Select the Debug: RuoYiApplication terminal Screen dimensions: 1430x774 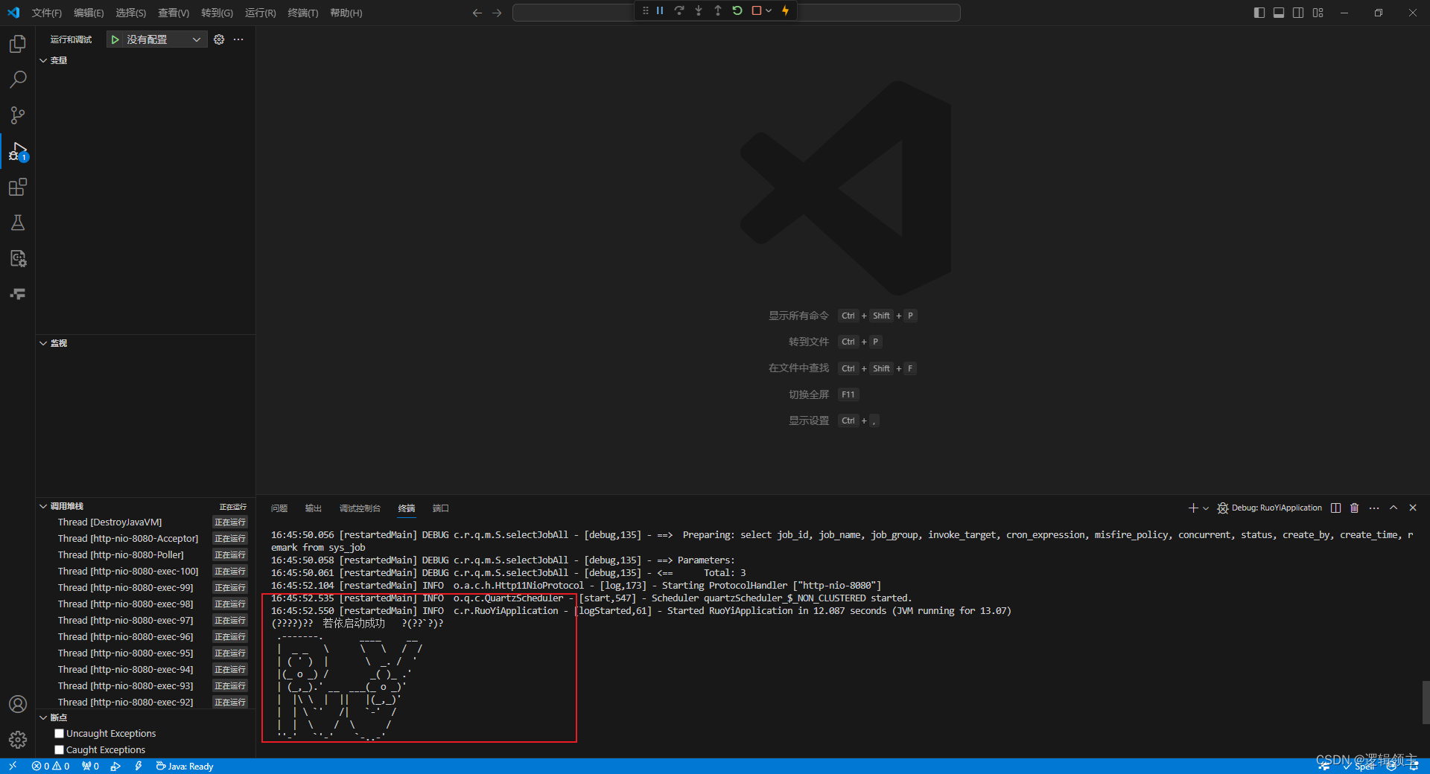[1270, 508]
